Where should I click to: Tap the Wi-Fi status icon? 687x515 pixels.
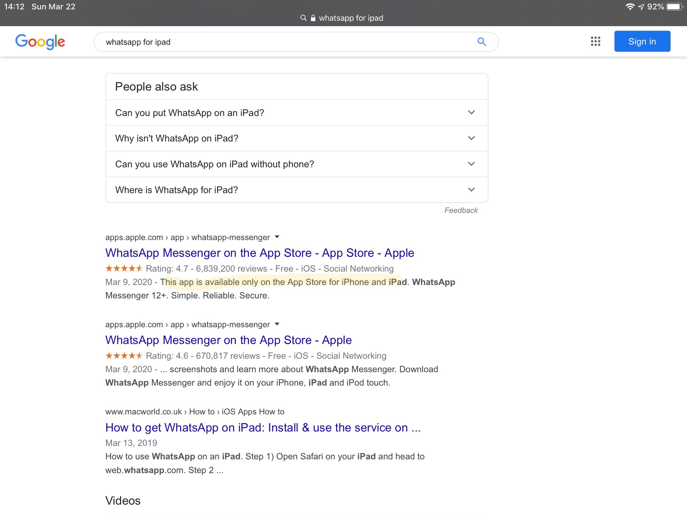coord(630,7)
